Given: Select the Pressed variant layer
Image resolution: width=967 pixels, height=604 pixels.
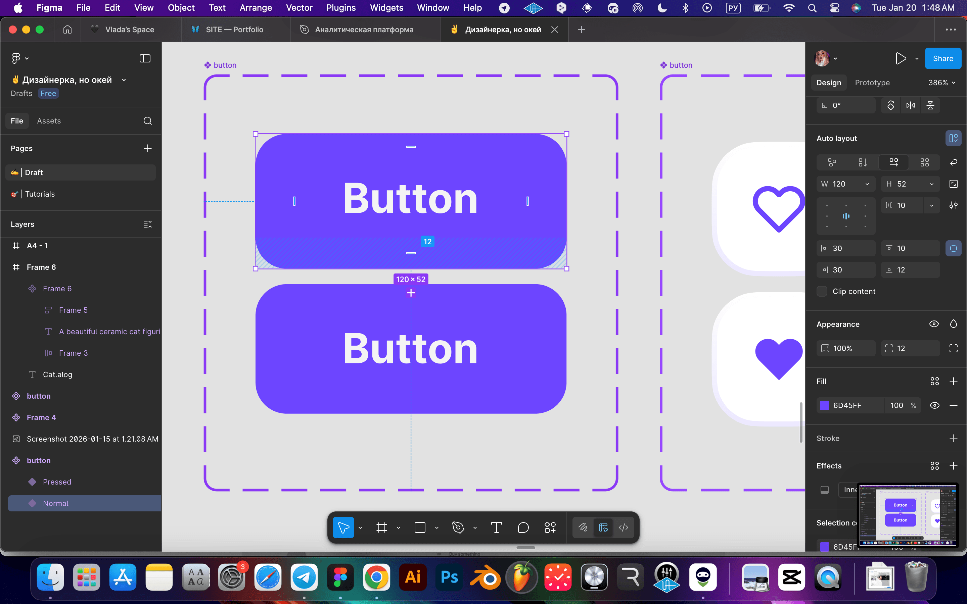Looking at the screenshot, I should (x=57, y=482).
